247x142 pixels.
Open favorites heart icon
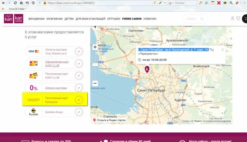(x=238, y=18)
